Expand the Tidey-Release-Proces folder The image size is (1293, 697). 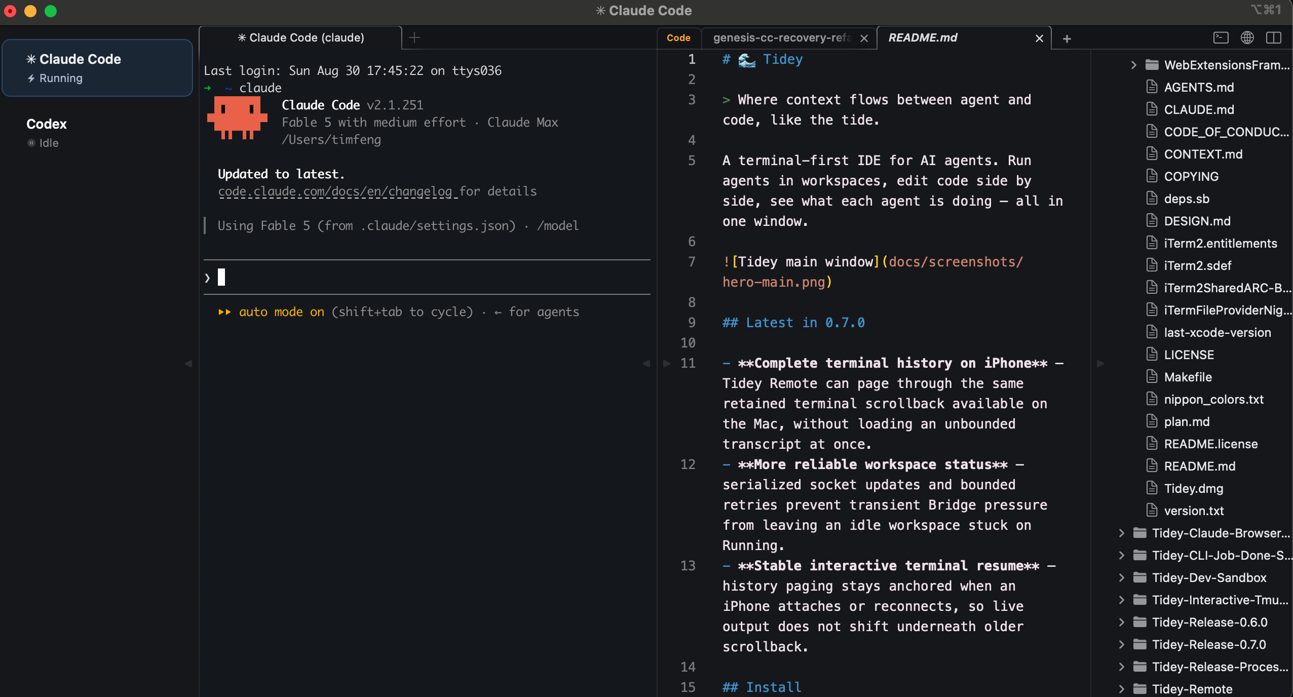tap(1122, 667)
